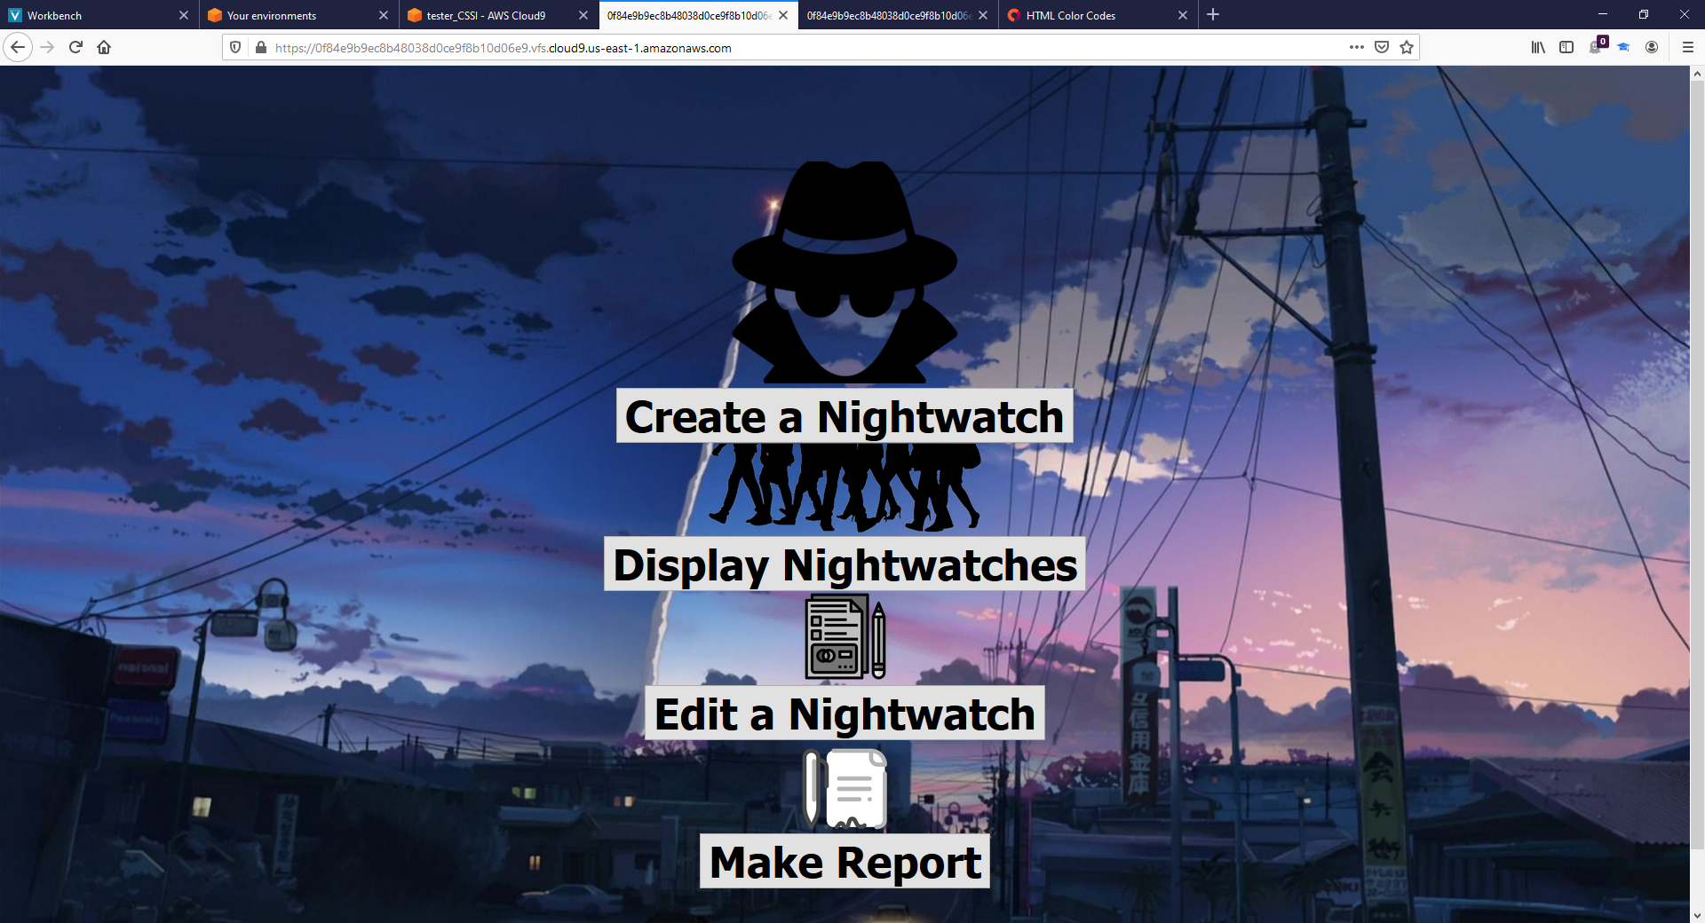Open page actions three-dot menu
This screenshot has height=923, width=1705.
pos(1356,47)
